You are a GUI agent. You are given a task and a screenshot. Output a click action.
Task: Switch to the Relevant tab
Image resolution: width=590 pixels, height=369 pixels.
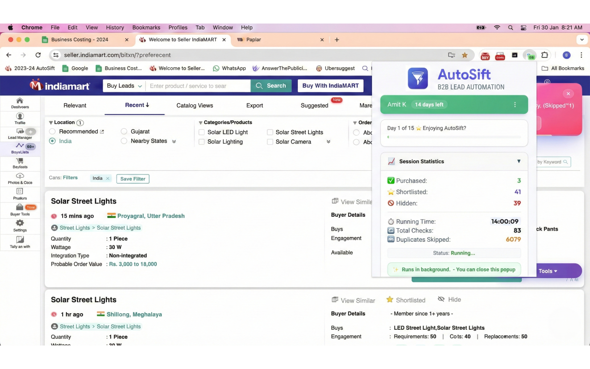pos(75,106)
